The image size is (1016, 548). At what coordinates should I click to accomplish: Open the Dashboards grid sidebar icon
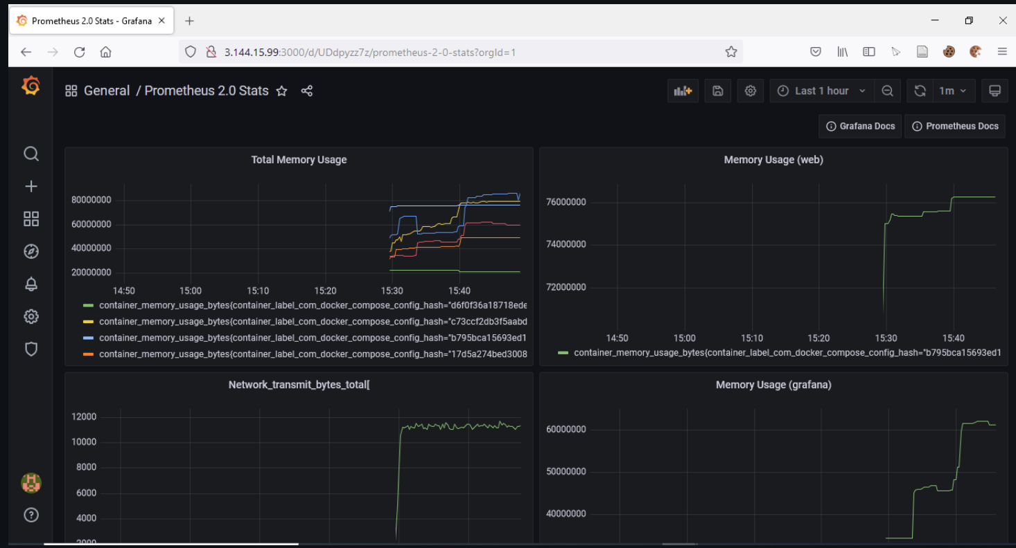(x=31, y=219)
